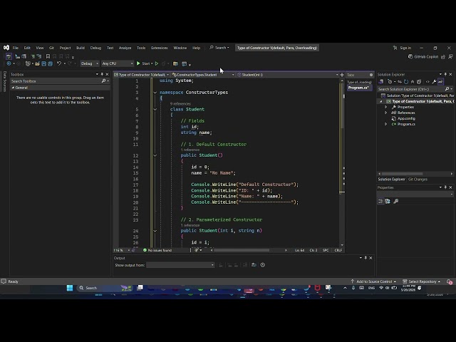Click the Save icon in toolbar
This screenshot has width=456, height=342.
click(x=43, y=63)
